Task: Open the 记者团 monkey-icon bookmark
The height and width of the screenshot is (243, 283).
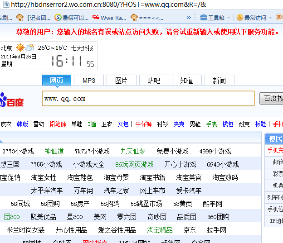Action: (34, 18)
